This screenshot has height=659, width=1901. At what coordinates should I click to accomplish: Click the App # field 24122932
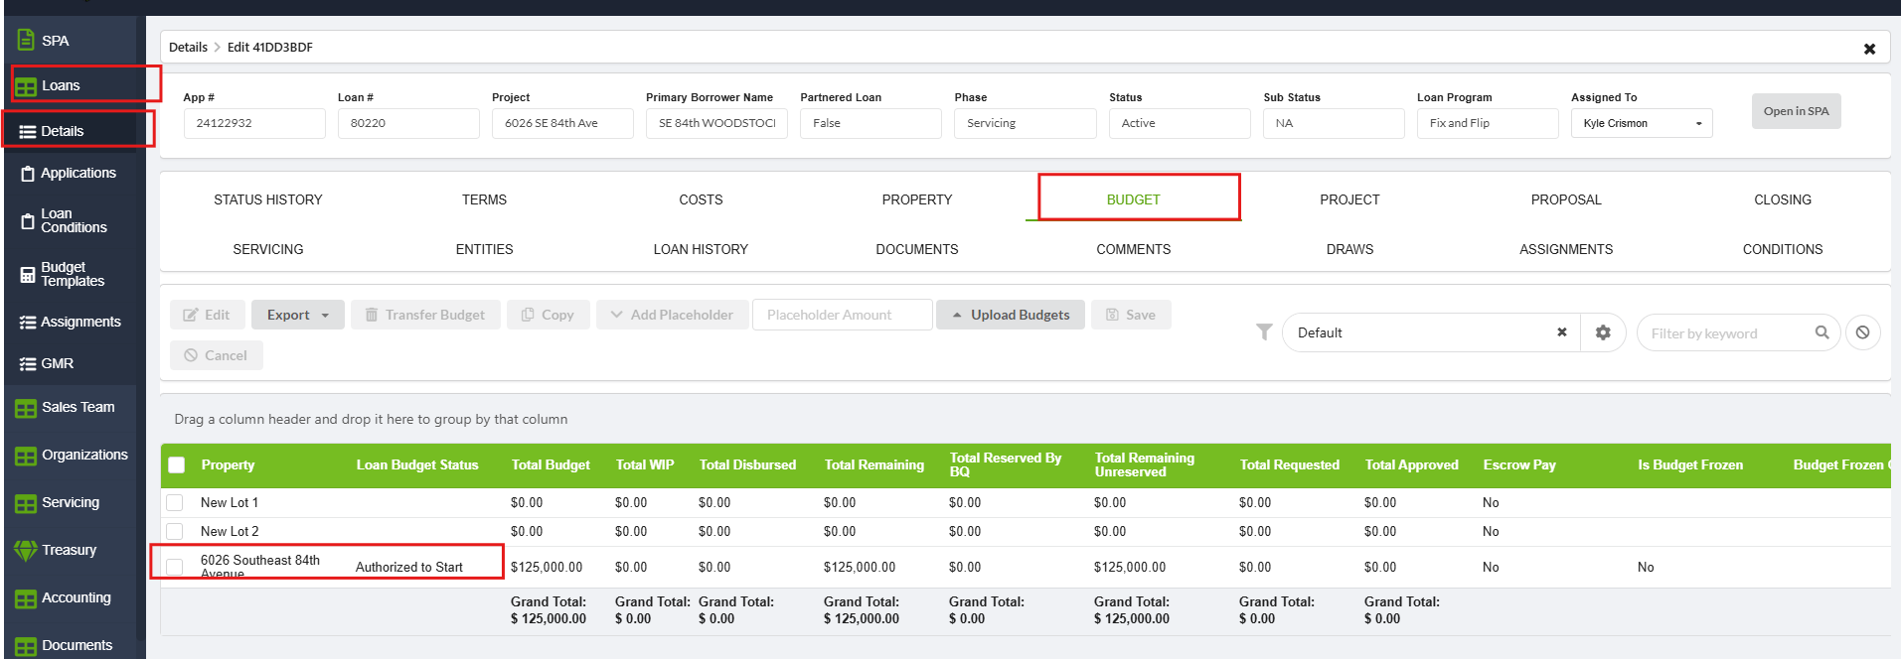[x=254, y=123]
